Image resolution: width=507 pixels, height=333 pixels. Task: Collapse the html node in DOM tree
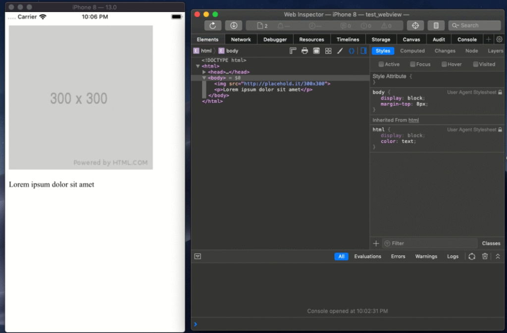point(198,66)
